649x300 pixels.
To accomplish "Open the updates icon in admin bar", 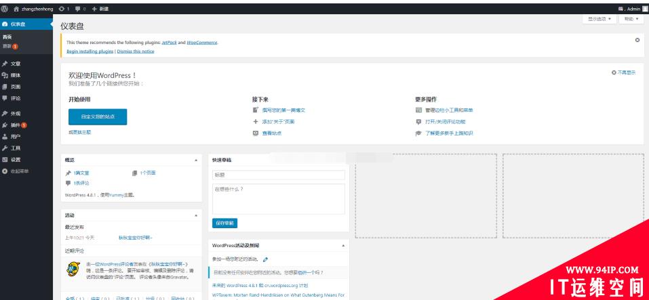I will 64,9.
